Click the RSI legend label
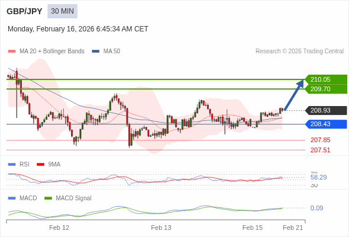The image size is (349, 237). 24,165
